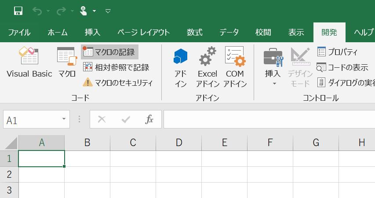Click the Save icon in quick access toolbar
Screen dimensions: 375x198
point(18,11)
